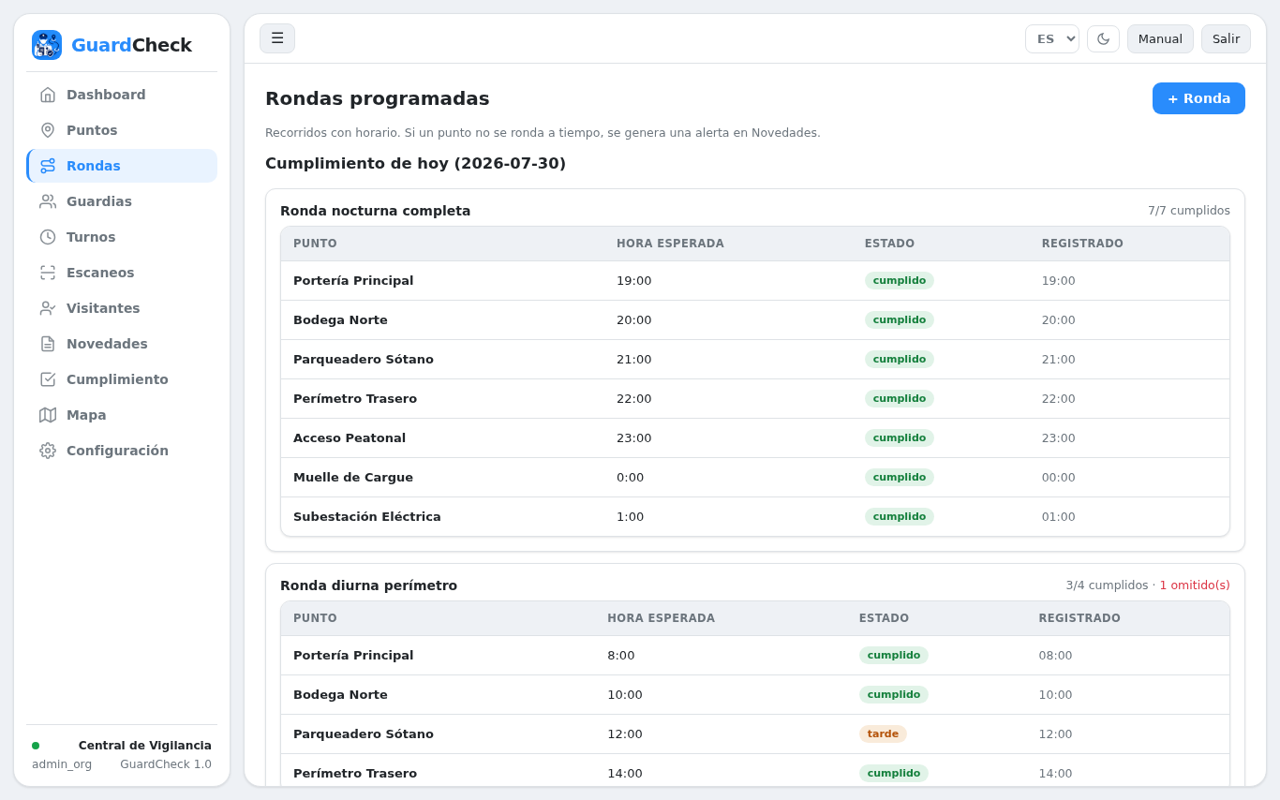Open the Novedades page
This screenshot has width=1280, height=800.
coord(122,344)
